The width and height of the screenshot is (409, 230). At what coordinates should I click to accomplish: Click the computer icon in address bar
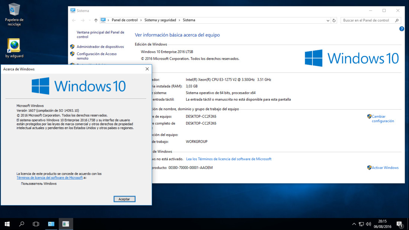[103, 20]
